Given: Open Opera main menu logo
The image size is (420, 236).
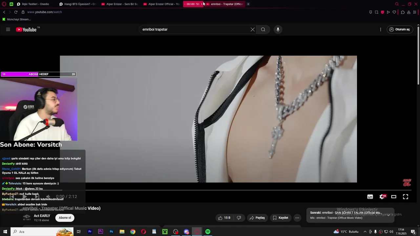Looking at the screenshot, I should click(x=4, y=4).
